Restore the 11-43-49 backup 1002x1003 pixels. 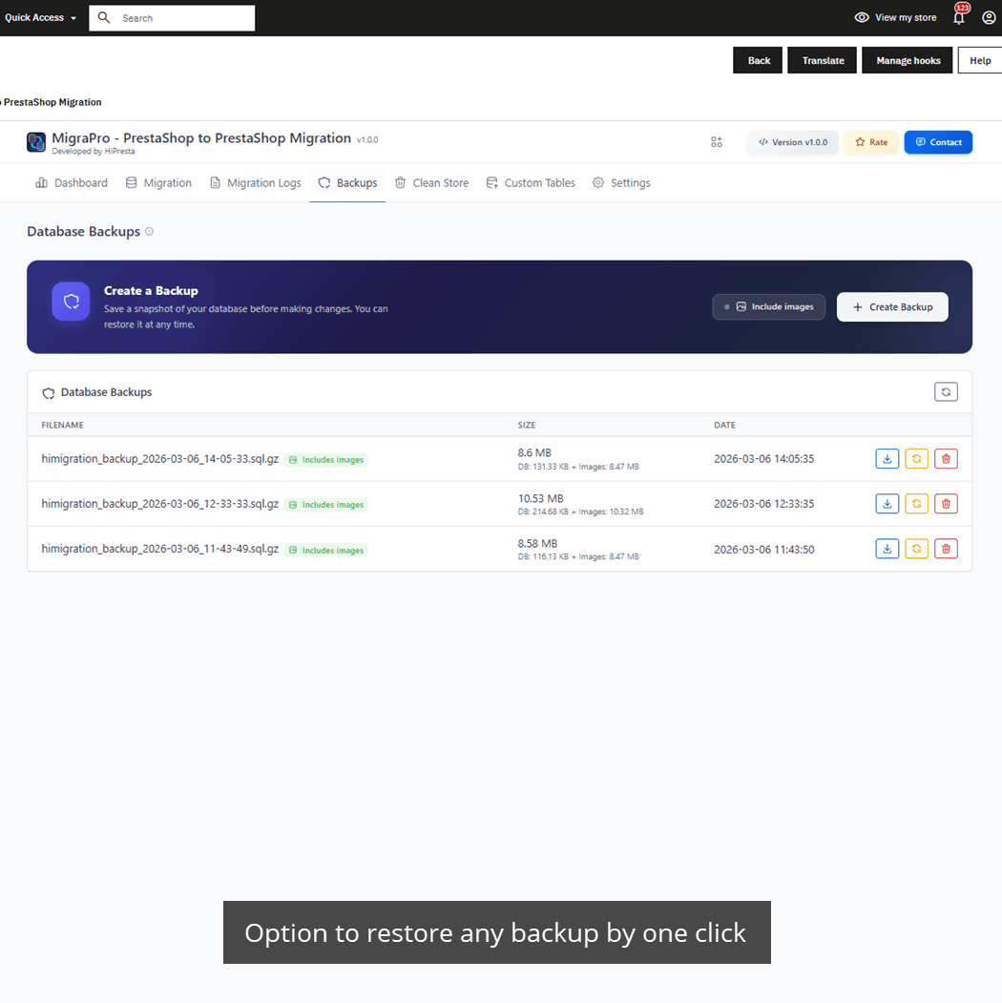pos(916,549)
